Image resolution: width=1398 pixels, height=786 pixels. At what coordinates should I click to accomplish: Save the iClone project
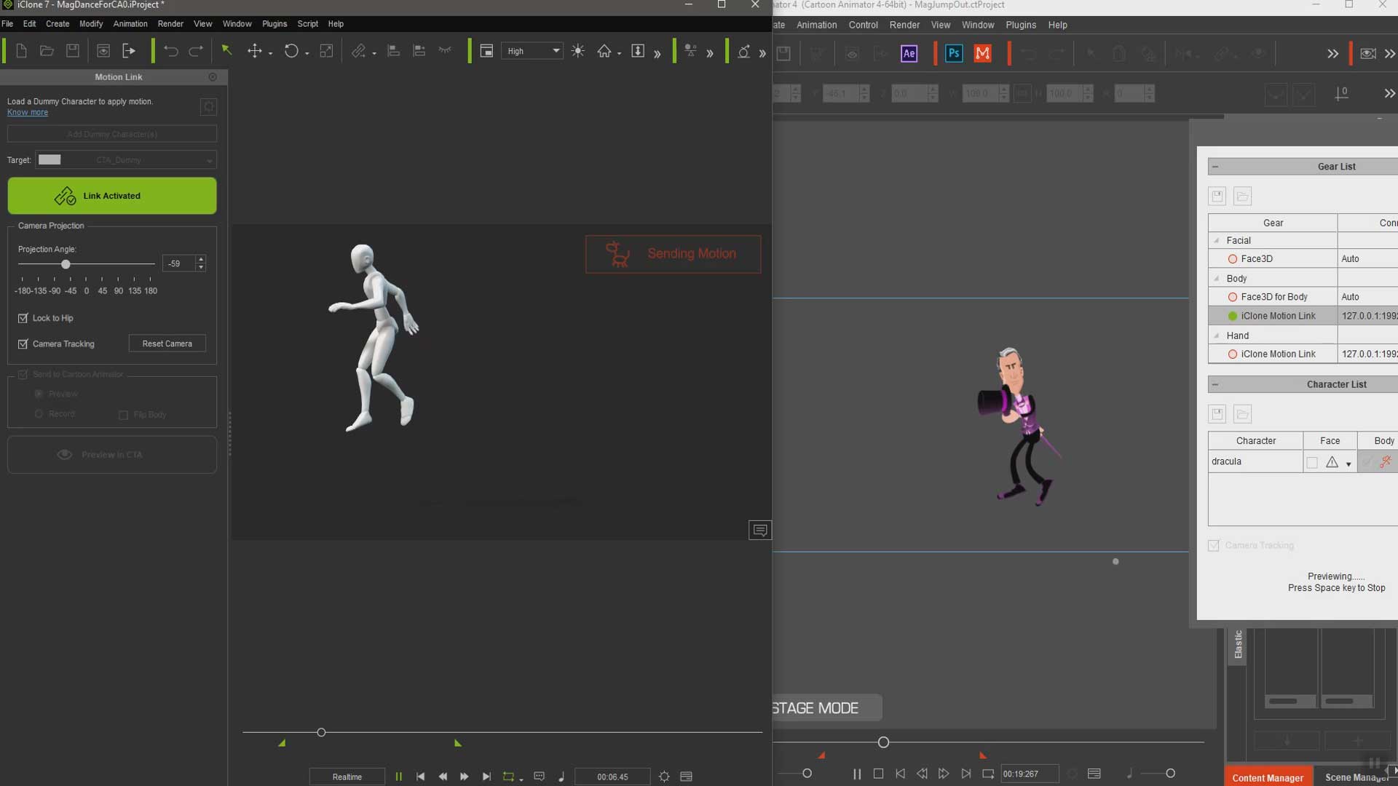coord(73,51)
